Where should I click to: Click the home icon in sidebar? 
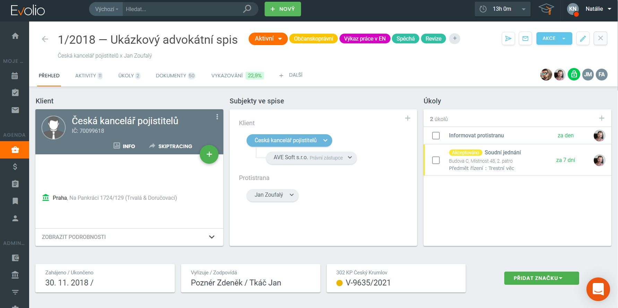15,36
